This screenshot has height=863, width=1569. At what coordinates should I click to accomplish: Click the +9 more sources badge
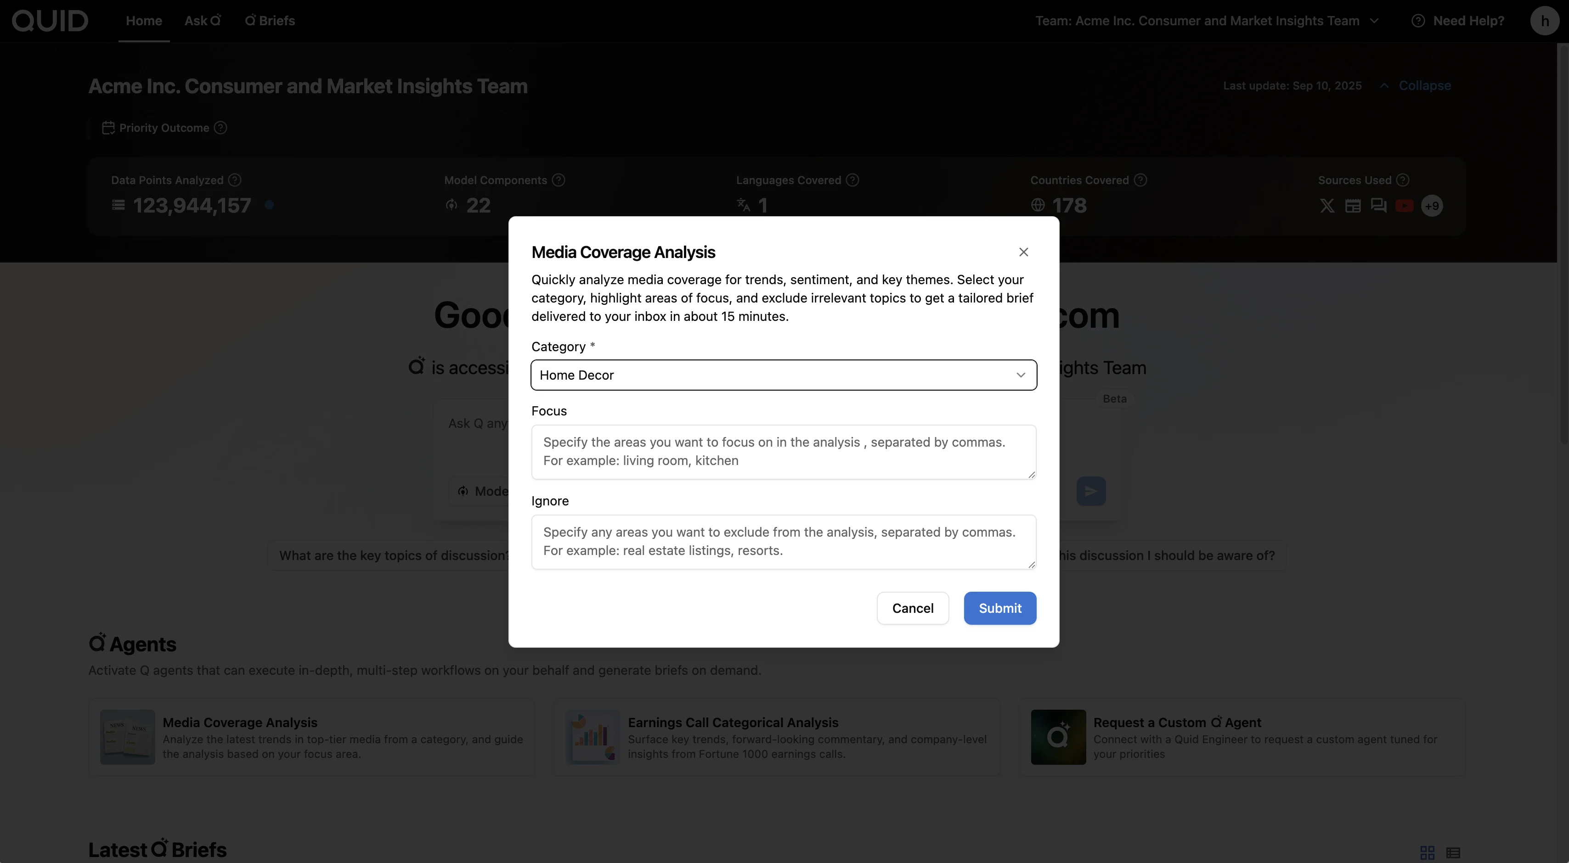1431,206
